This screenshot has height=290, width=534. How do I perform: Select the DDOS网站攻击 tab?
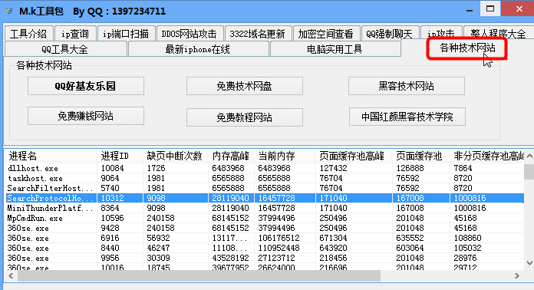(190, 33)
